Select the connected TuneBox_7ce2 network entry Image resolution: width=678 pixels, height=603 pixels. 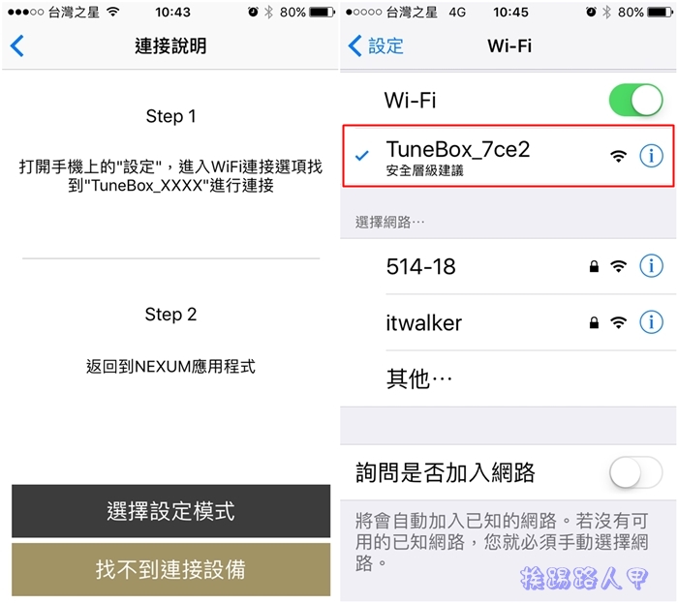[x=508, y=156]
